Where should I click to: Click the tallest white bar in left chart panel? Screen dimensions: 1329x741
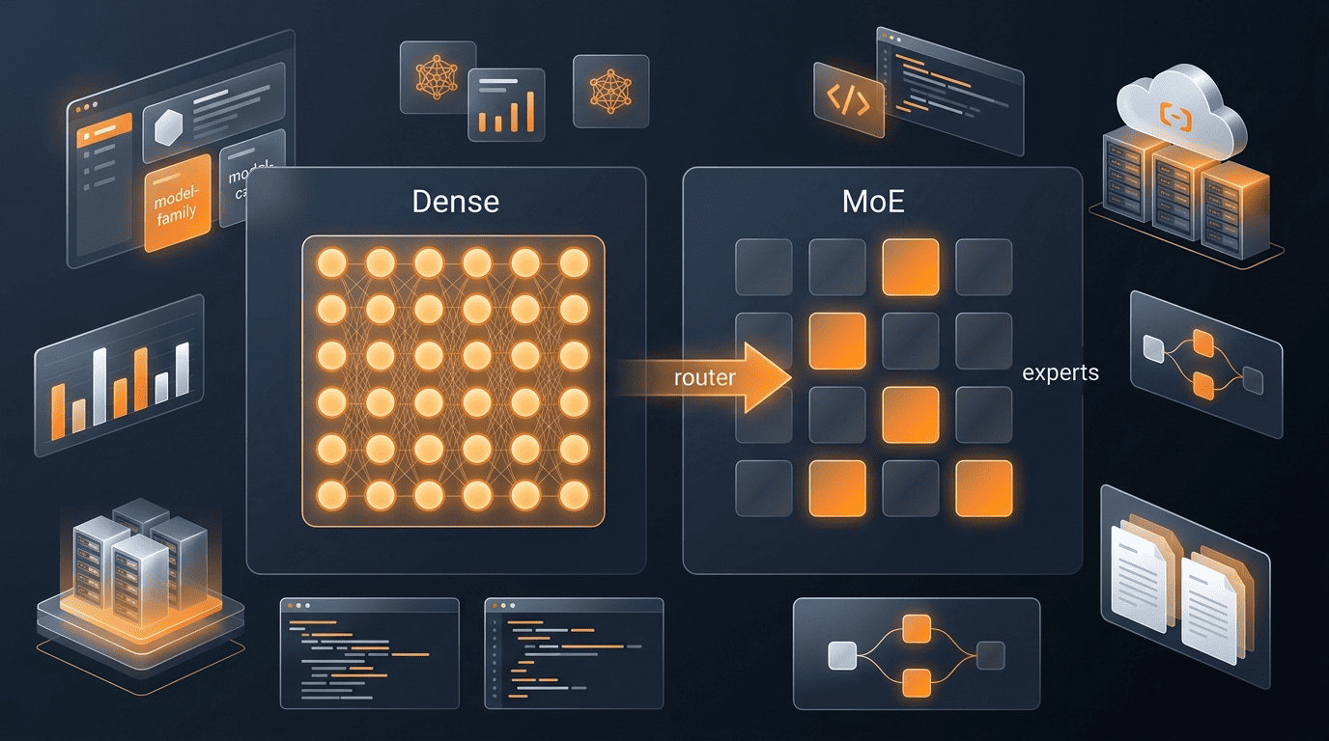click(x=99, y=386)
